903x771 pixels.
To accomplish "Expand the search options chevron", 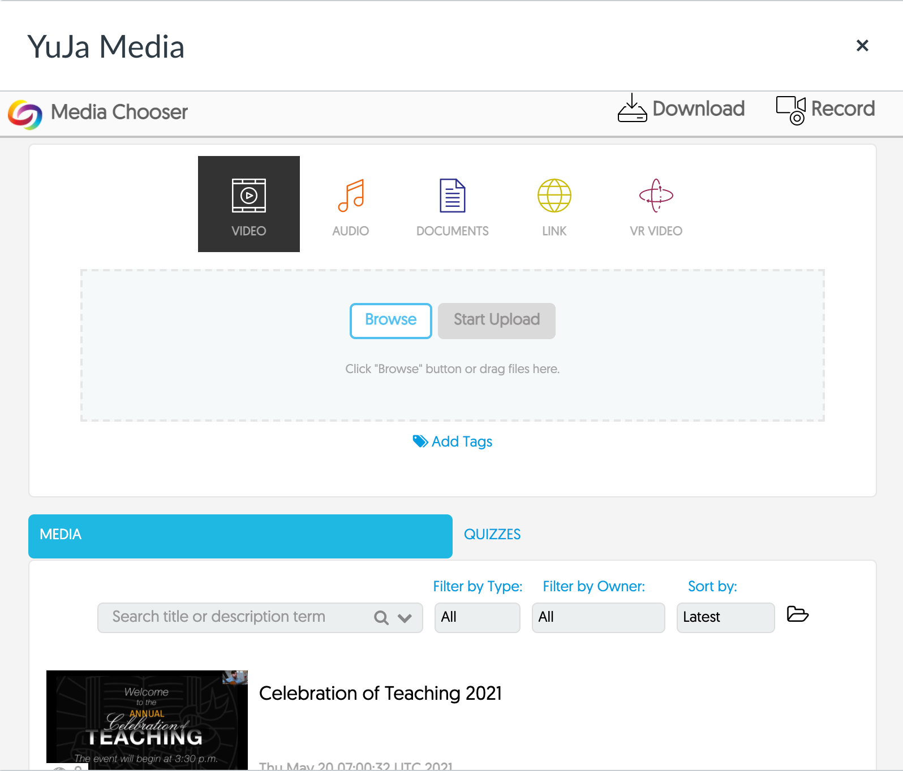I will pos(405,618).
